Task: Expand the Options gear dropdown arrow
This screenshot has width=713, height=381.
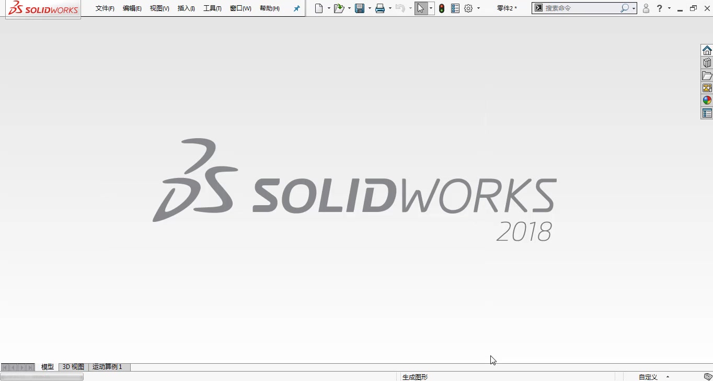Action: click(x=478, y=8)
